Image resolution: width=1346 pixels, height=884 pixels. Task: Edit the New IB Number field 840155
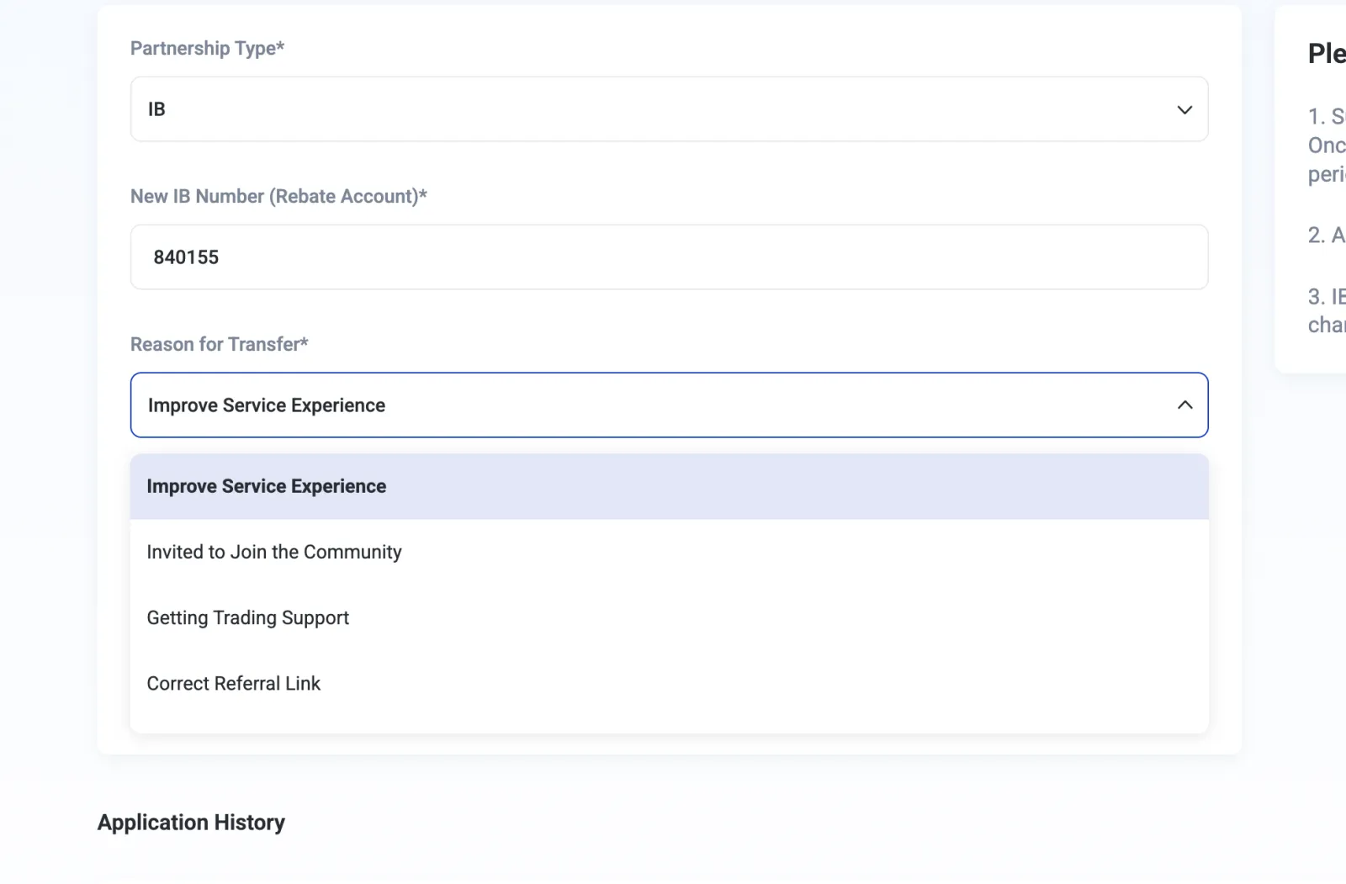pyautogui.click(x=669, y=257)
